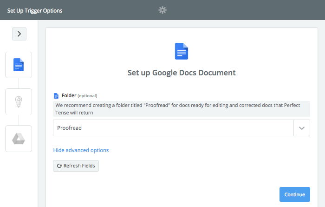This screenshot has height=207, width=325.
Task: Open the Google Drive action step icon
Action: [x=19, y=139]
